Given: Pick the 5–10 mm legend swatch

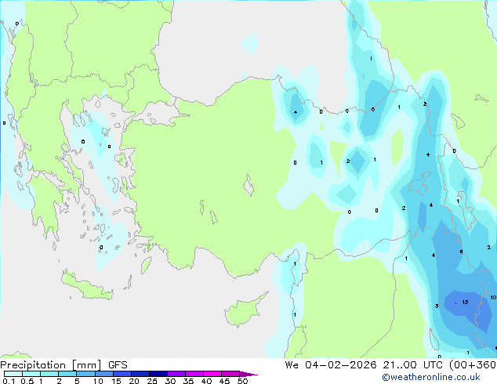Looking at the screenshot, I should [x=85, y=374].
